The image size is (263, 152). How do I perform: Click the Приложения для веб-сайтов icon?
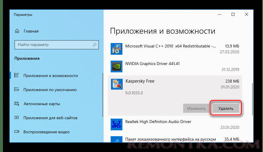coord(17,118)
